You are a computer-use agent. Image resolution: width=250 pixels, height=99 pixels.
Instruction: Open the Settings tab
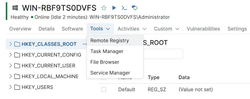[x=237, y=29]
